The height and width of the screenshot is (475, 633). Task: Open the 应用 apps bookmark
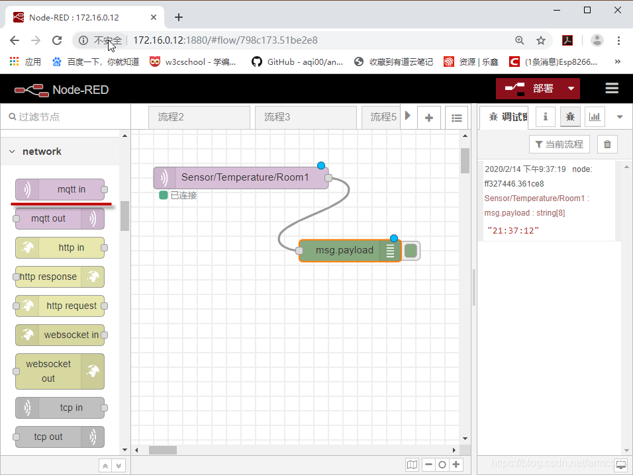25,62
